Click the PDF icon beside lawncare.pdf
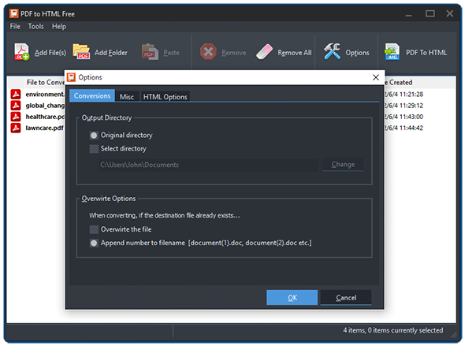465x346 pixels. point(16,128)
